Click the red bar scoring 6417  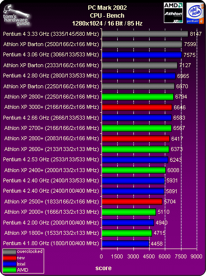click(x=136, y=139)
